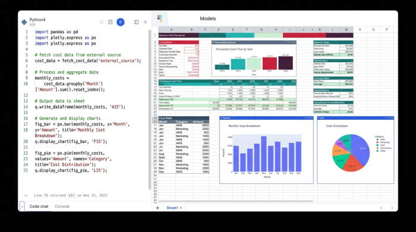The width and height of the screenshot is (416, 232).
Task: Select column header A
Action: click(171, 30)
